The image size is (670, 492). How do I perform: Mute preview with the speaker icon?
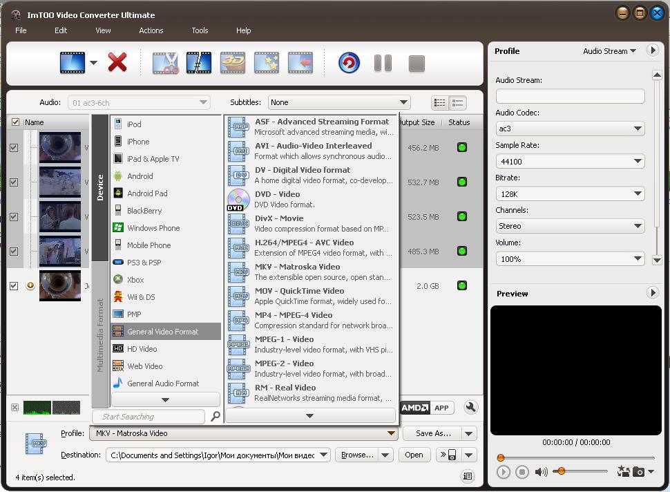(541, 472)
